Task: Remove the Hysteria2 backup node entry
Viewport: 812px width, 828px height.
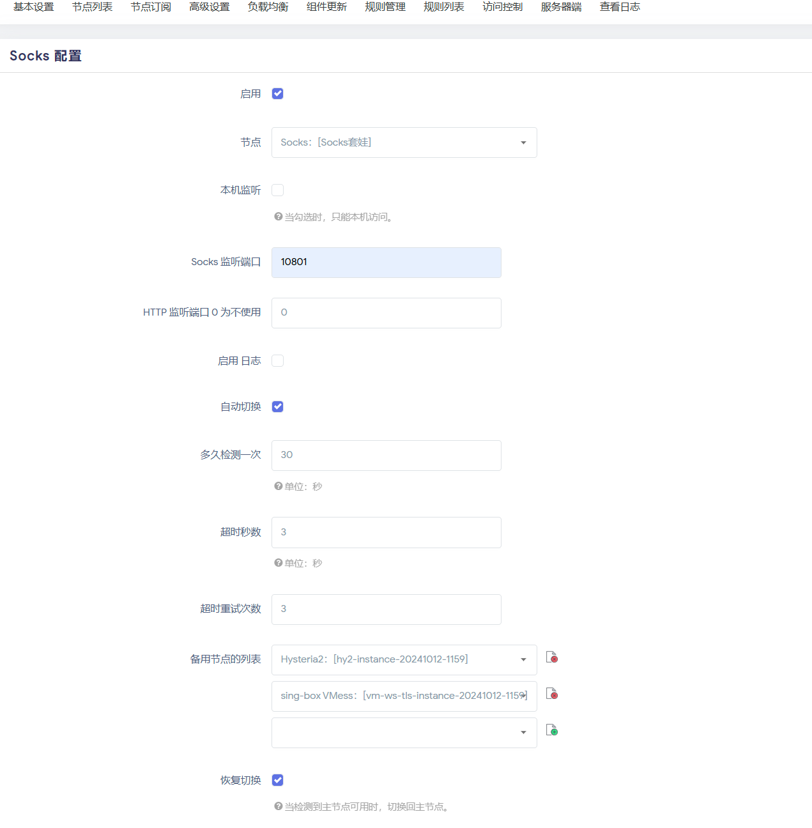Action: [x=552, y=657]
